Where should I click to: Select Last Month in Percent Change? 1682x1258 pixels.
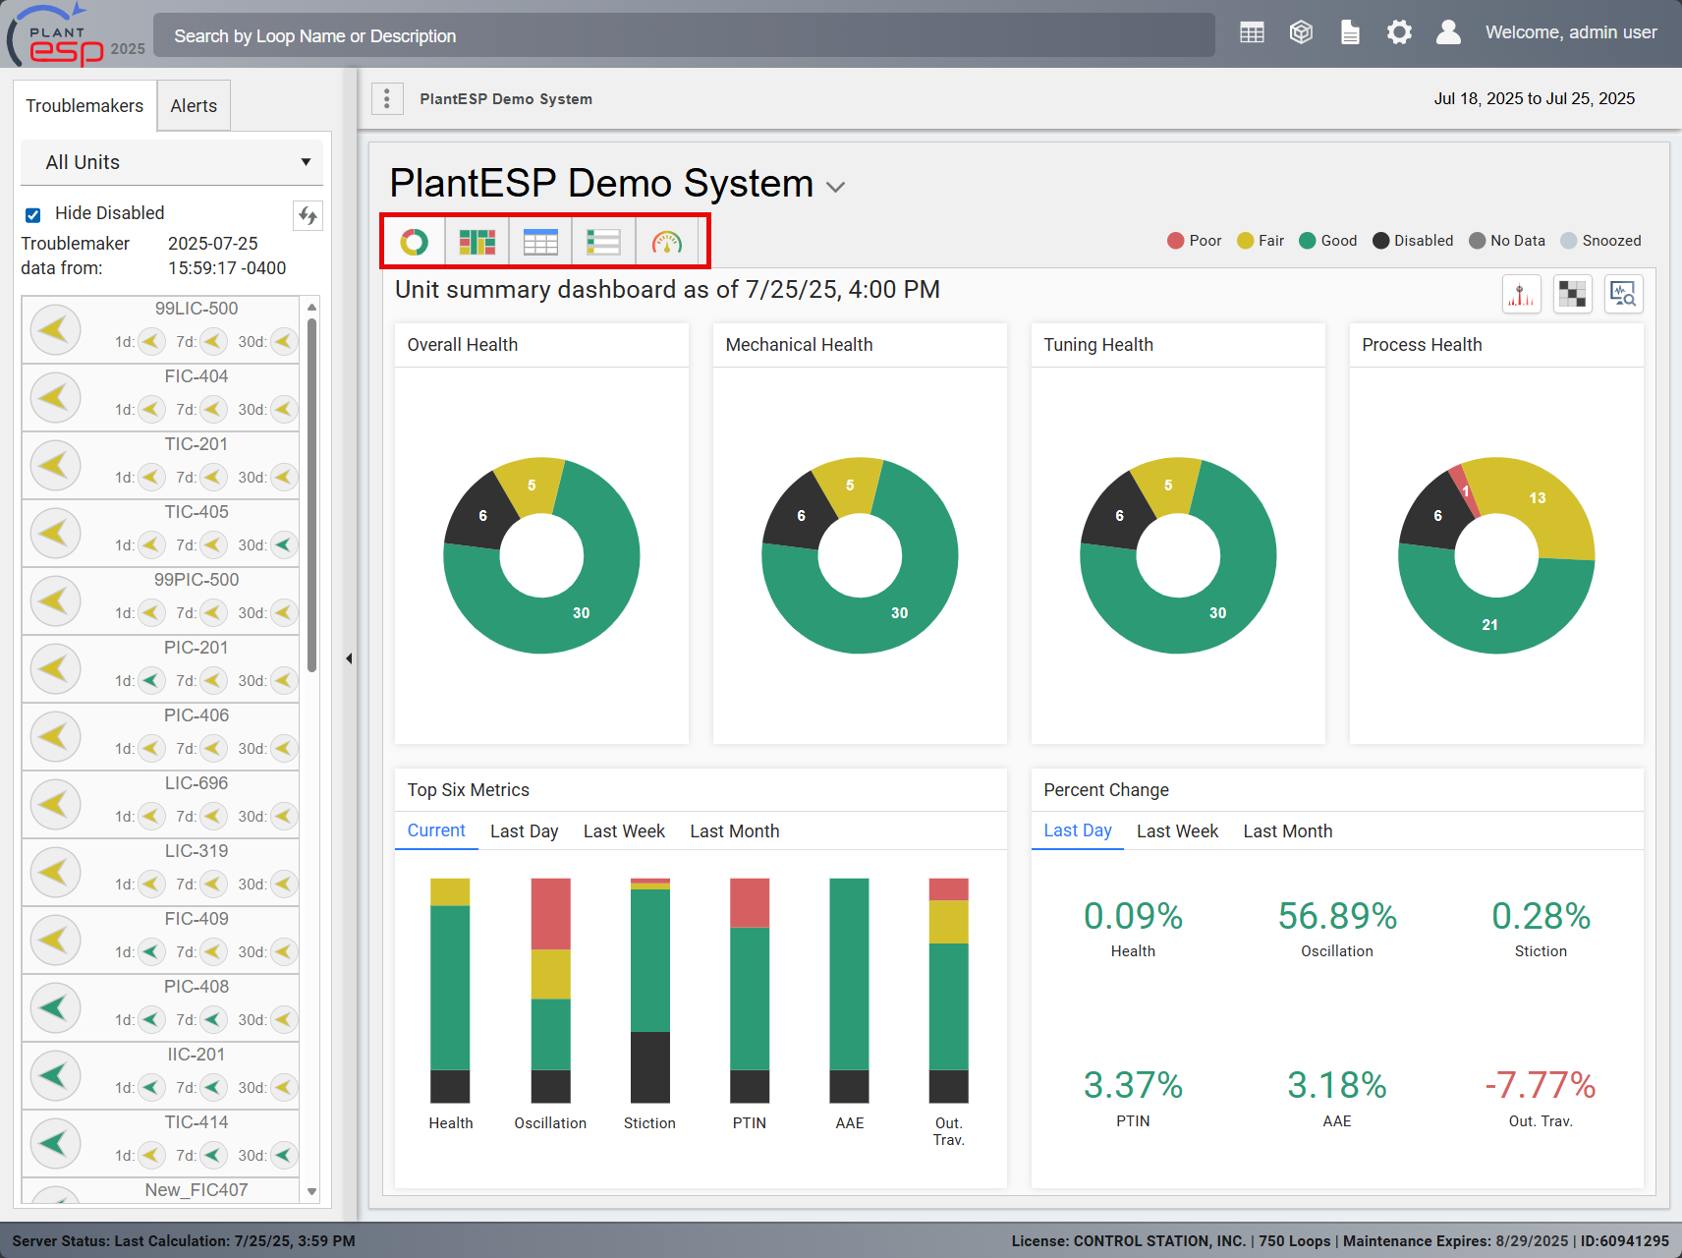(1287, 831)
